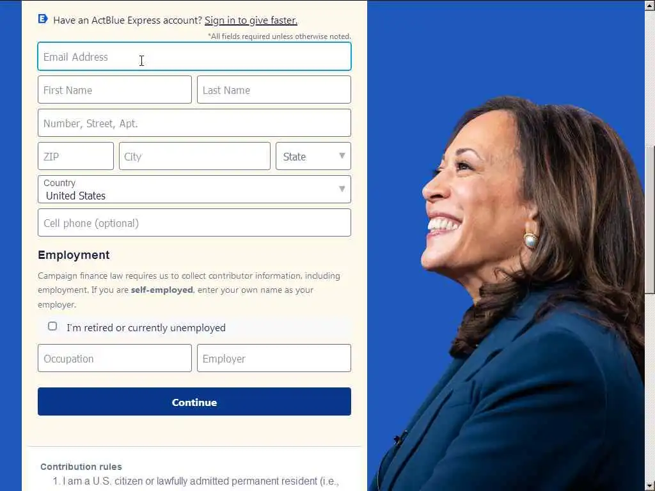
Task: Click into the First Name field
Action: point(114,90)
